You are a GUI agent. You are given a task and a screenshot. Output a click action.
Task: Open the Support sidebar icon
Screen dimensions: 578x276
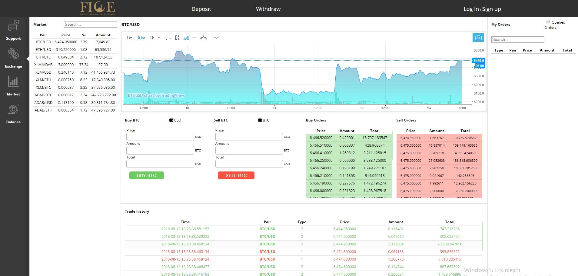click(13, 26)
